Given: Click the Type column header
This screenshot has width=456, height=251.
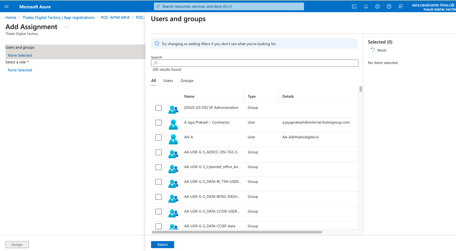Looking at the screenshot, I should pyautogui.click(x=252, y=96).
